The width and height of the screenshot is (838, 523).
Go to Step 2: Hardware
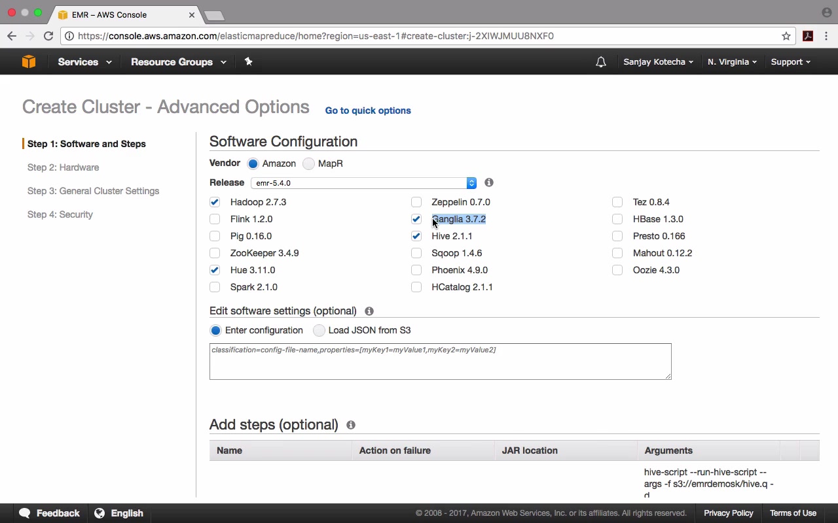click(63, 167)
